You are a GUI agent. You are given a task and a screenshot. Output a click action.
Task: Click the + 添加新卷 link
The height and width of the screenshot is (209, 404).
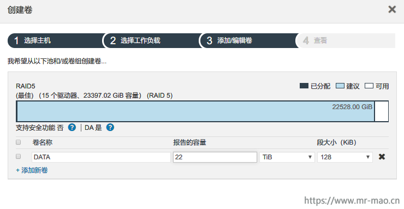32,170
